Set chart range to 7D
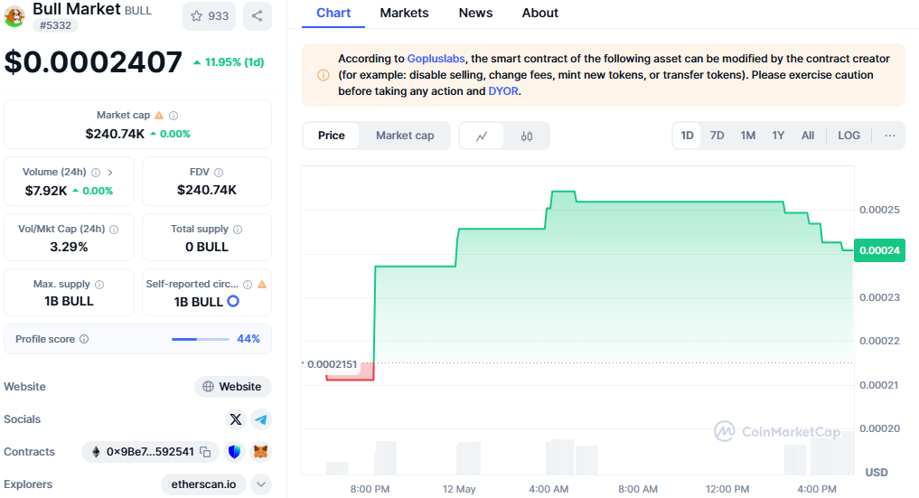The width and height of the screenshot is (919, 498). pos(717,136)
